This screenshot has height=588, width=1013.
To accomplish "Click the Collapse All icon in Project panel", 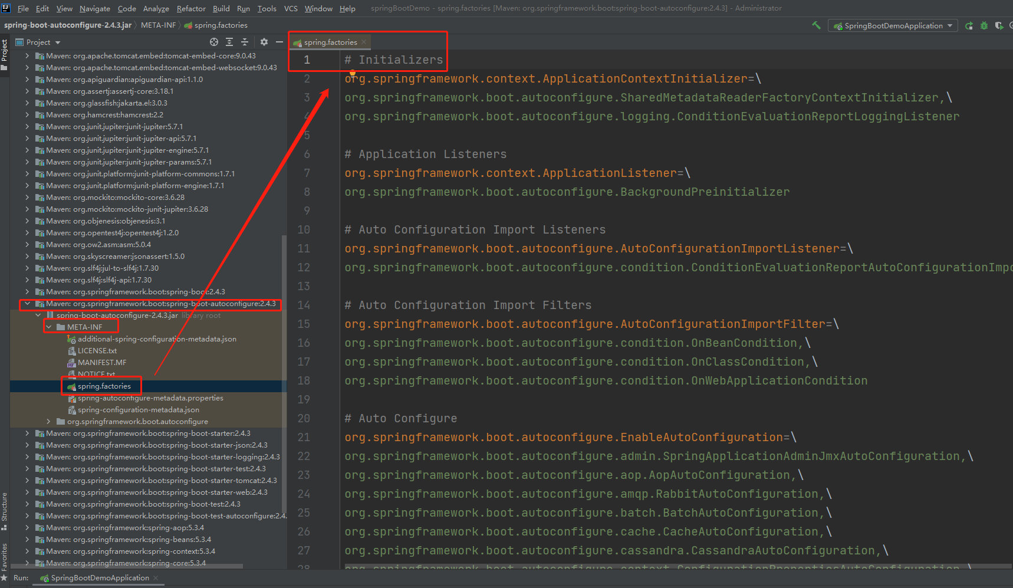I will pos(245,42).
